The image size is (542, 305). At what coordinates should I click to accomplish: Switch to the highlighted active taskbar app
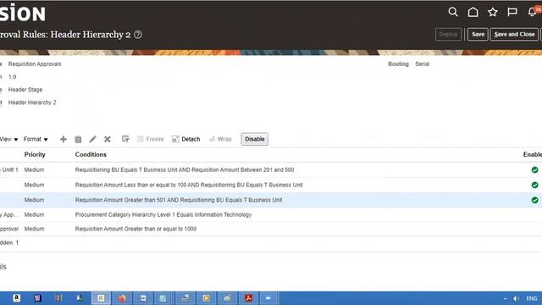click(101, 298)
